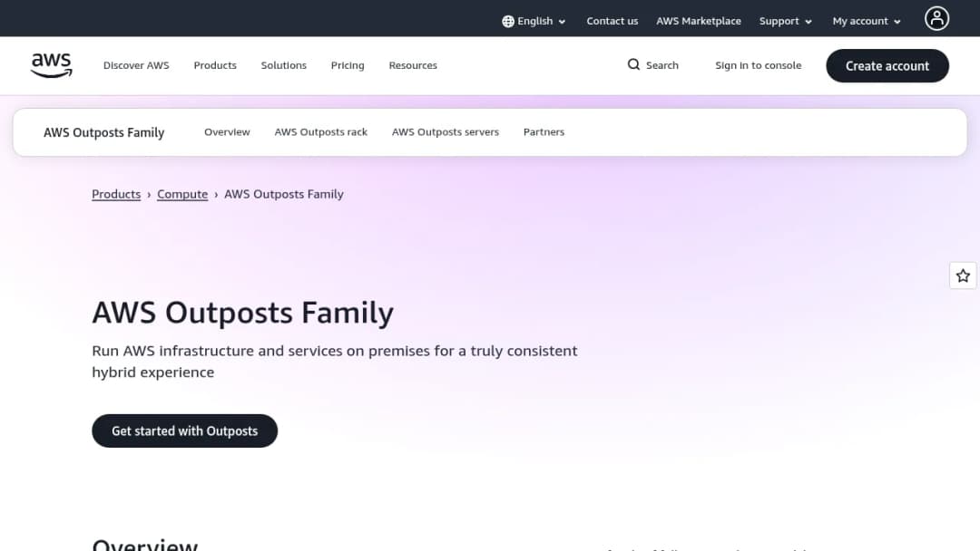This screenshot has width=980, height=551.
Task: Click the Create account button
Action: [x=887, y=66]
